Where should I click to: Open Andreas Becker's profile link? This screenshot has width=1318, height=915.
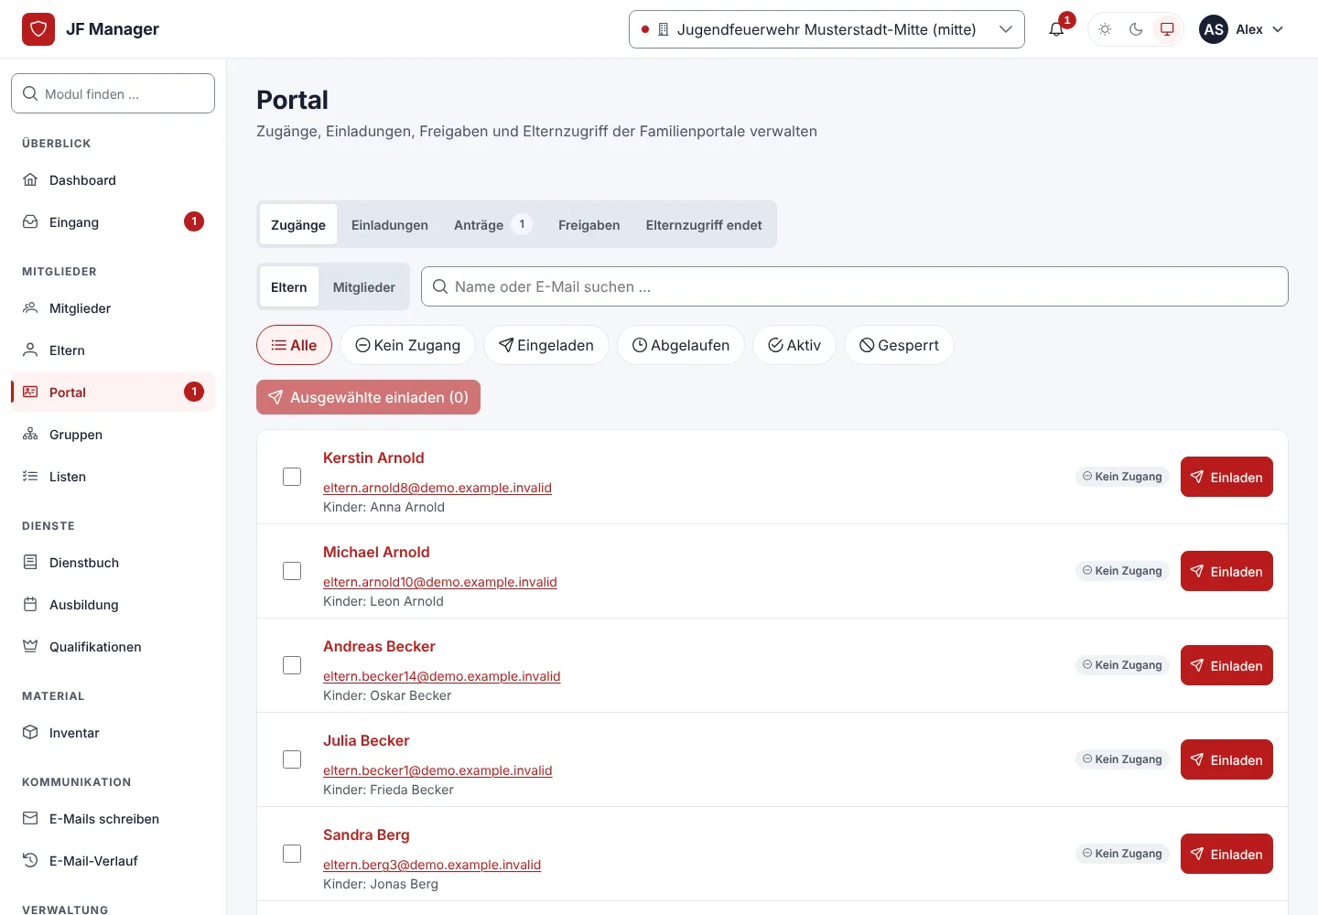pyautogui.click(x=379, y=646)
